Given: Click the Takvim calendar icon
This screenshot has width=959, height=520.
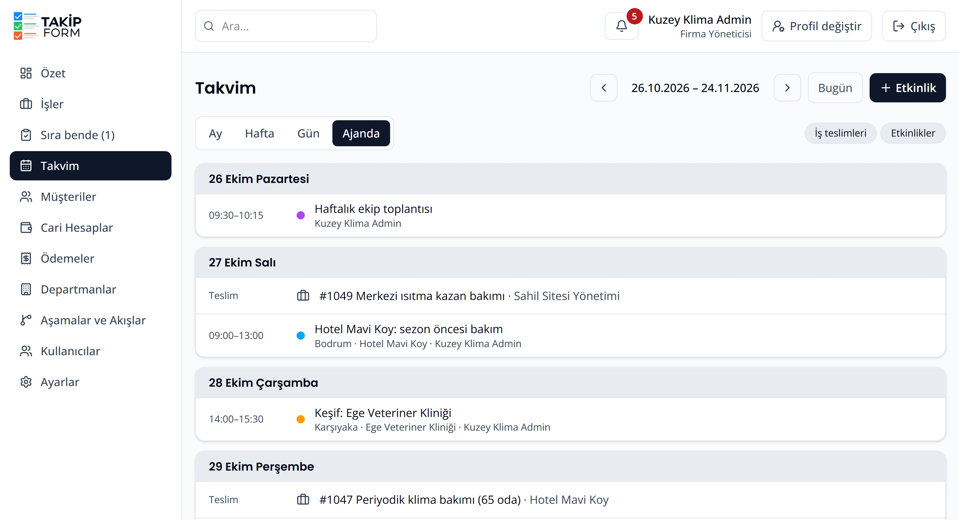Looking at the screenshot, I should click(x=26, y=166).
